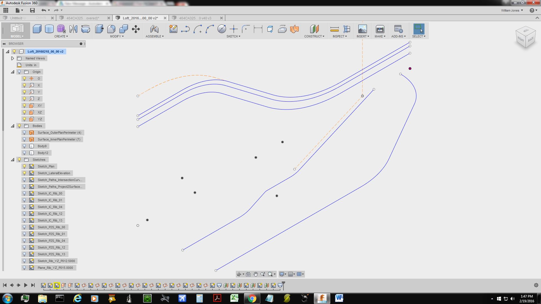Open the MODEL workspace dropdown

point(17,36)
